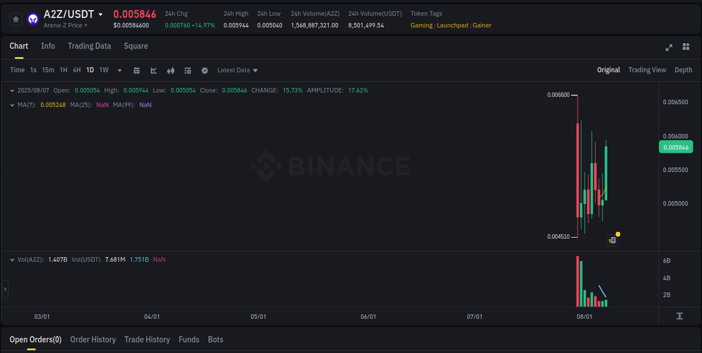Image resolution: width=702 pixels, height=353 pixels.
Task: Open the candlestick comparison icon
Action: [171, 70]
